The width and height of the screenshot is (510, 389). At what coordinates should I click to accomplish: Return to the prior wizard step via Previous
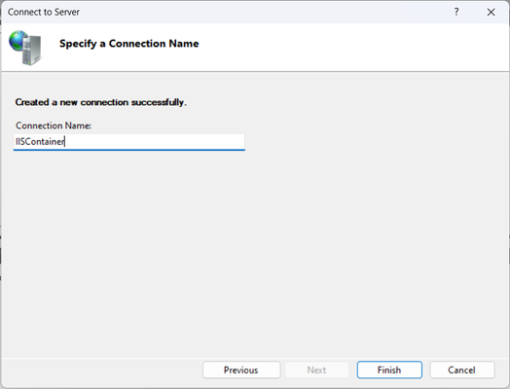pos(241,370)
